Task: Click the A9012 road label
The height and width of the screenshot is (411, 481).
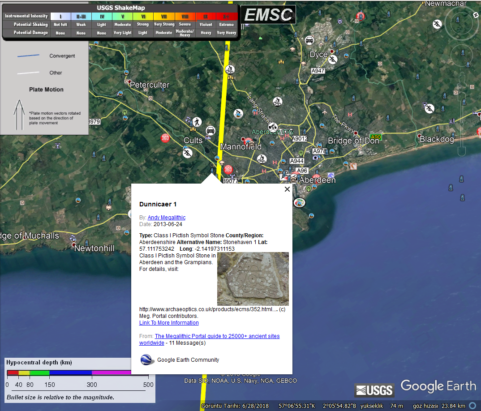Action: [x=300, y=139]
